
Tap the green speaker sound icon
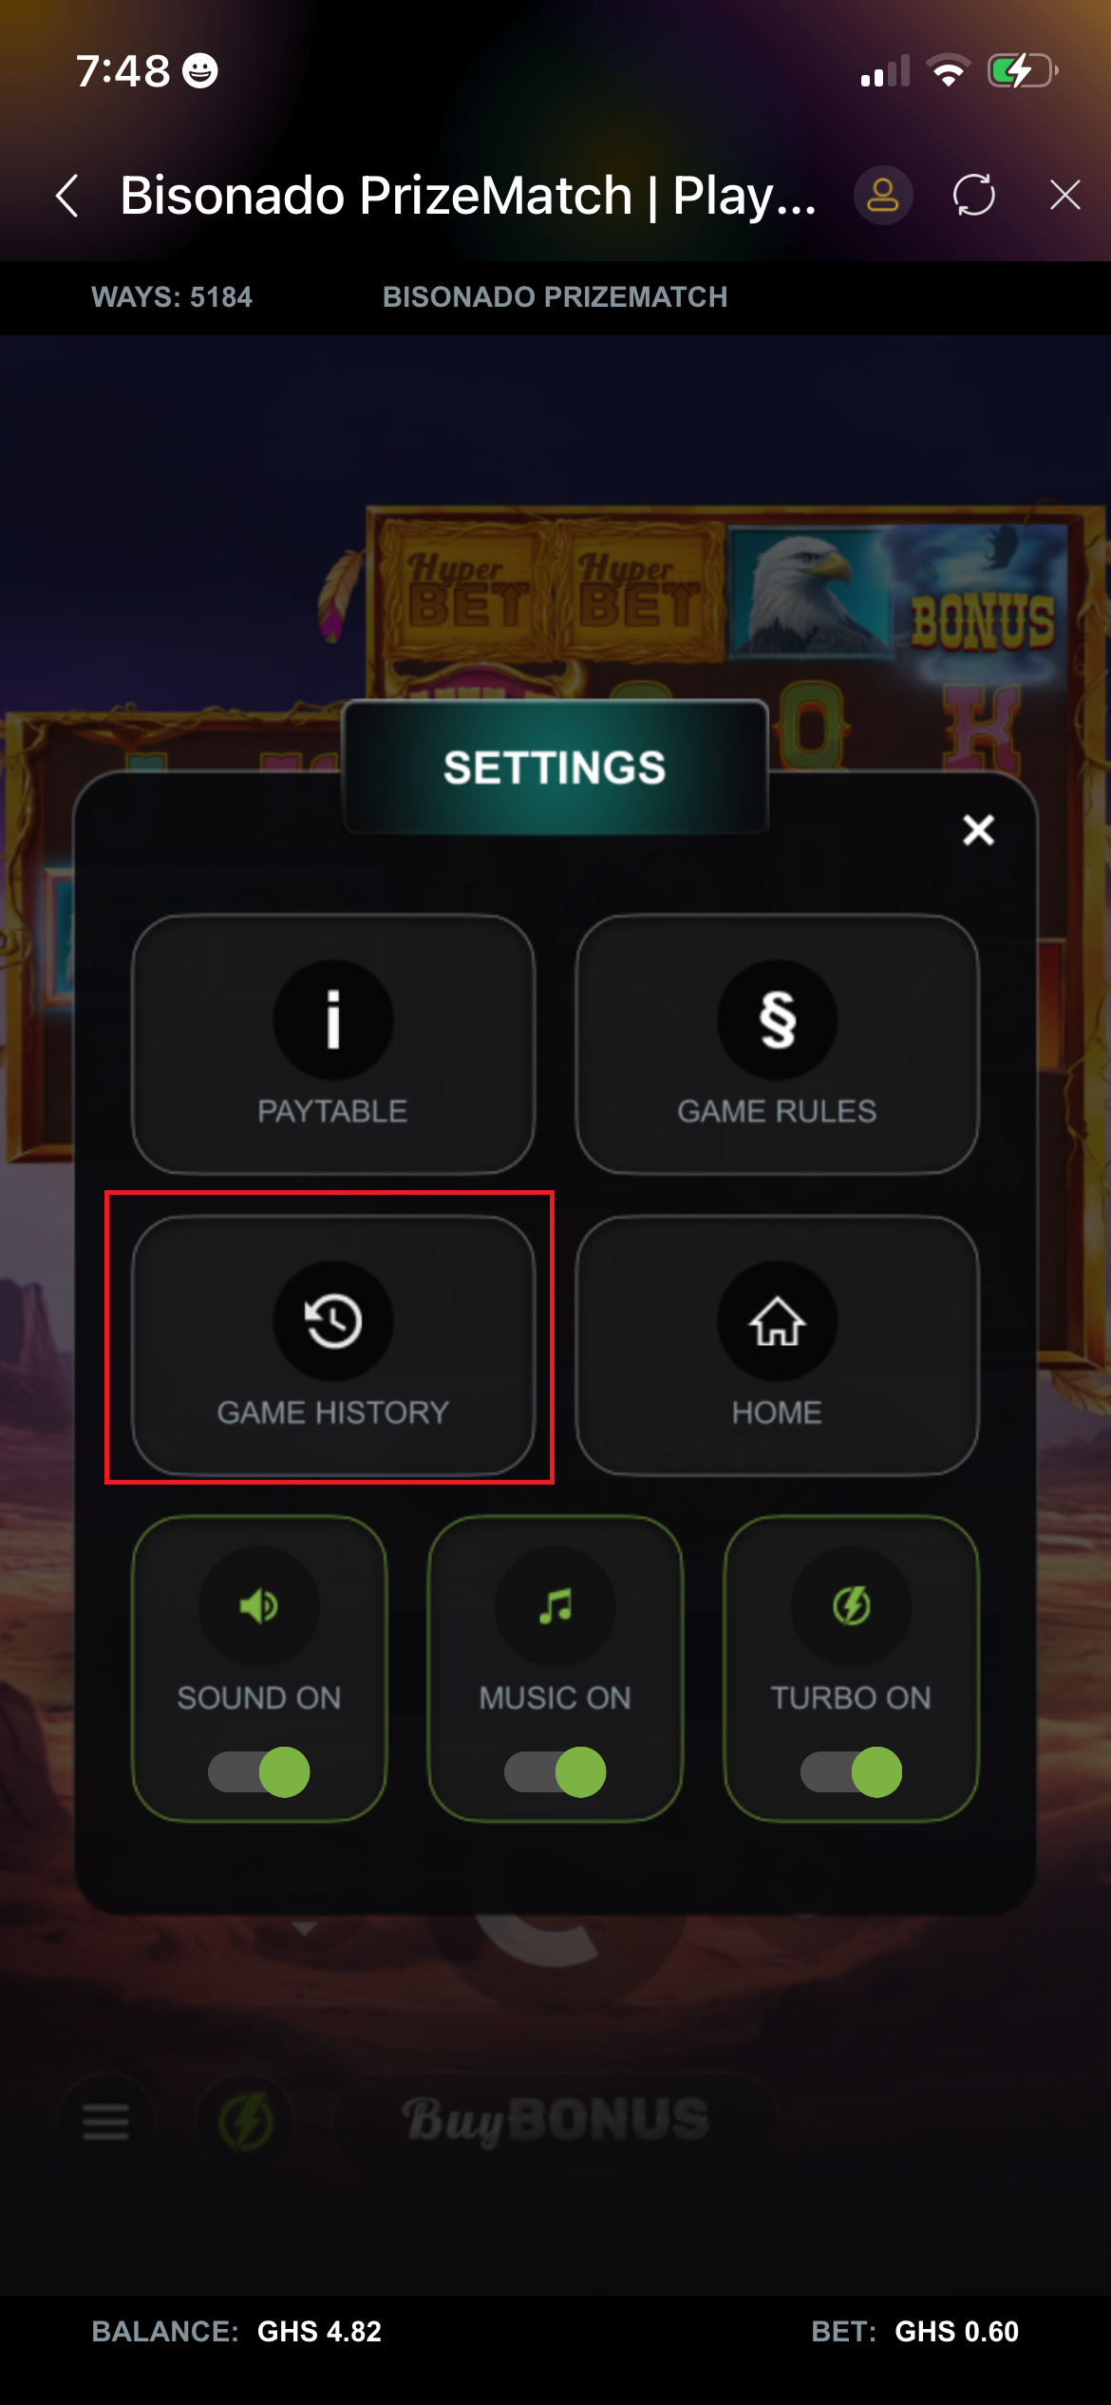[x=258, y=1606]
